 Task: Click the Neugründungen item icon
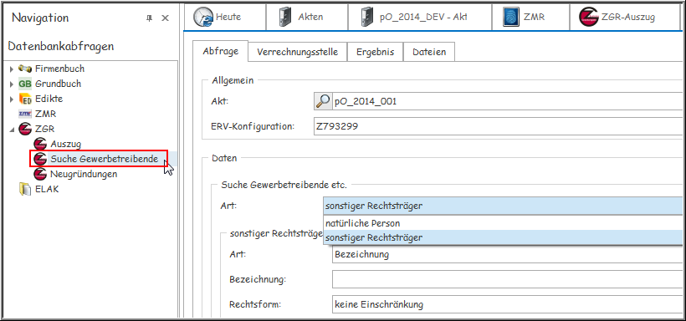pyautogui.click(x=40, y=174)
